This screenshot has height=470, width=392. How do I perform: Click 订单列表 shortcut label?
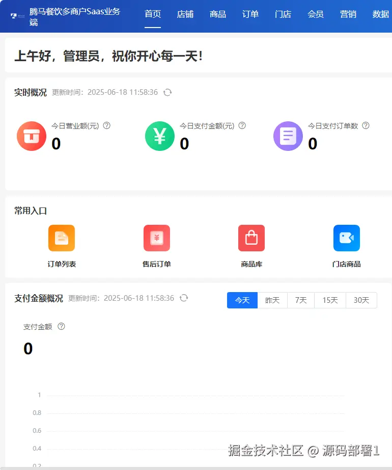tap(62, 264)
